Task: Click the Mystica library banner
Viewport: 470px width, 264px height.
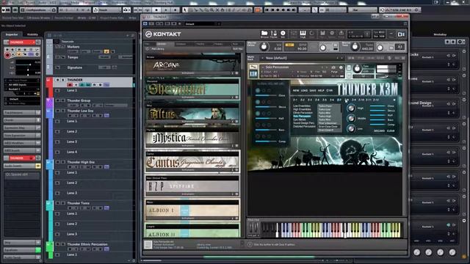Action: pyautogui.click(x=192, y=139)
